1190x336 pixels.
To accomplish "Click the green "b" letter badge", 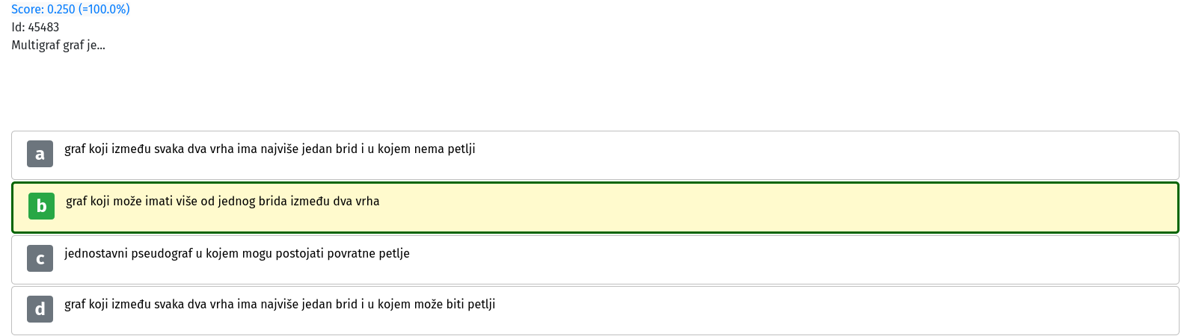I will point(41,206).
